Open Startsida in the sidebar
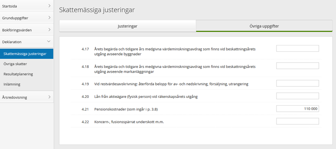This screenshot has height=149, width=336. click(9, 6)
